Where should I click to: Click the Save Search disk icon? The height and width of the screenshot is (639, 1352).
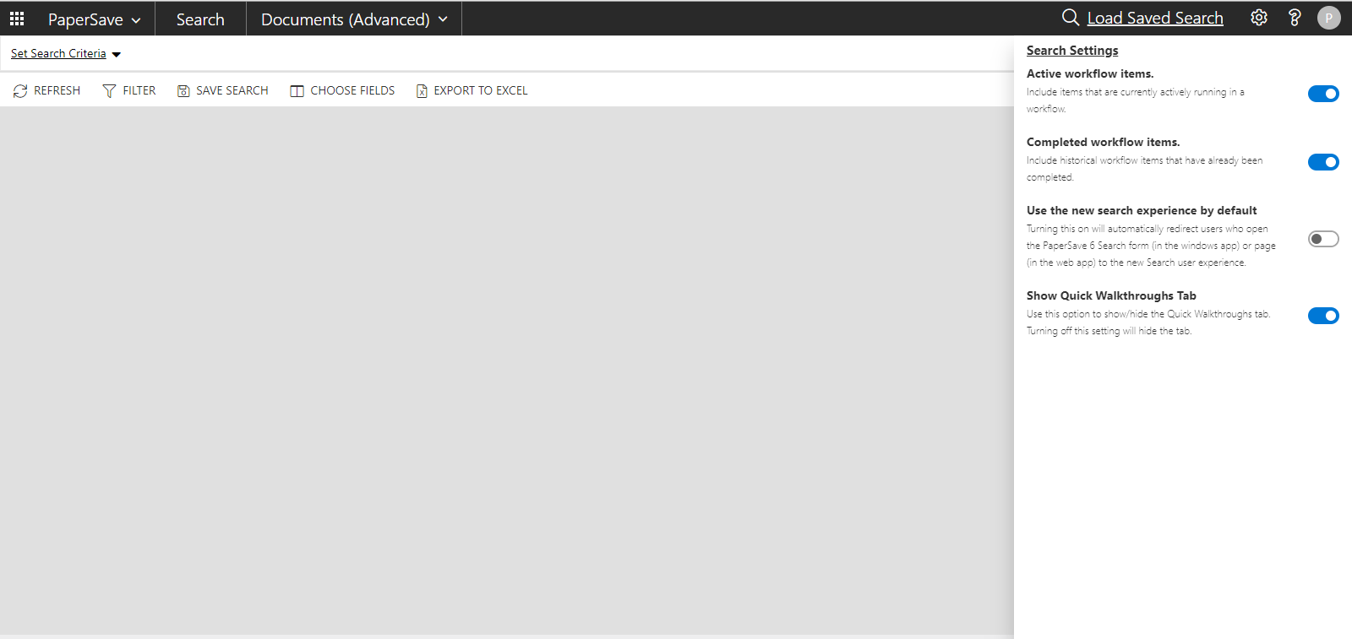tap(183, 91)
